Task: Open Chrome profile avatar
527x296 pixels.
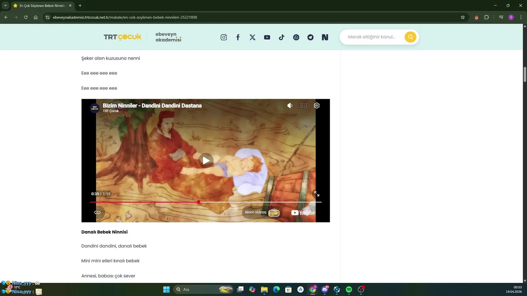Action: click(x=511, y=17)
